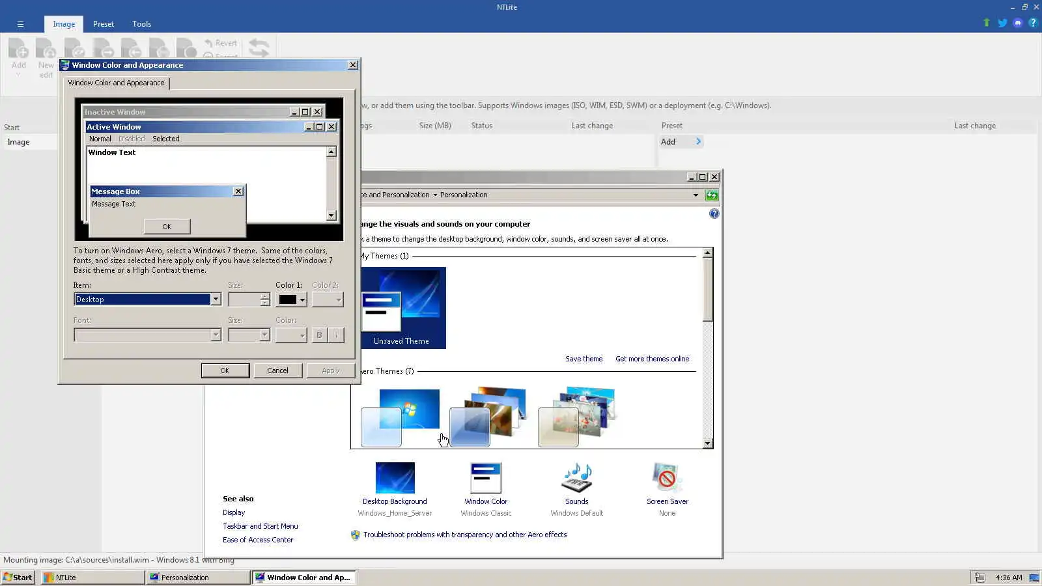
Task: Select the second Aero theme thumbnail
Action: click(488, 417)
